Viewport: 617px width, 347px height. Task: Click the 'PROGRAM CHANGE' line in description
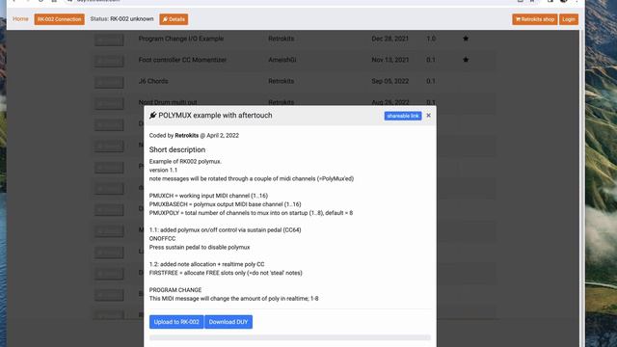point(175,290)
